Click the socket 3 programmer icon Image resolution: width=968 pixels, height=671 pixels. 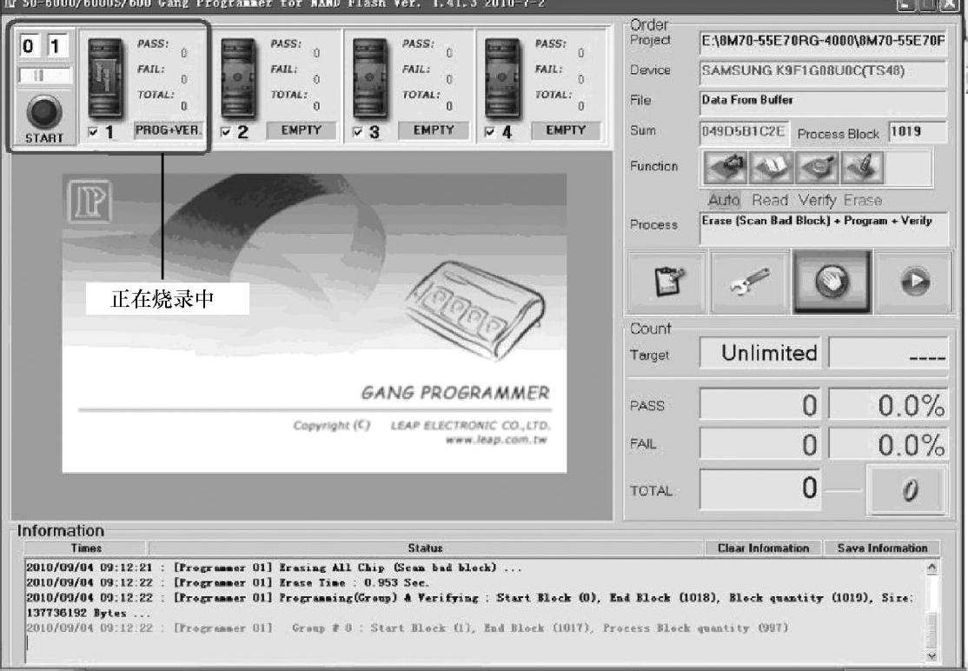pyautogui.click(x=370, y=77)
